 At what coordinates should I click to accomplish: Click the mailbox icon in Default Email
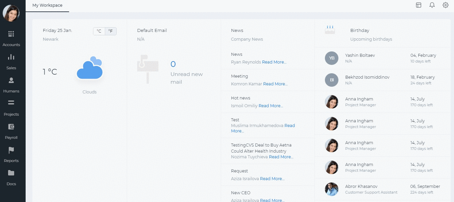(147, 69)
